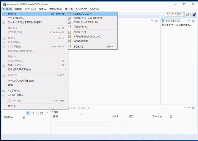Image resolution: width=198 pixels, height=141 pixels.
Task: Open the 検索(A) menu
Action: pyautogui.click(x=43, y=9)
